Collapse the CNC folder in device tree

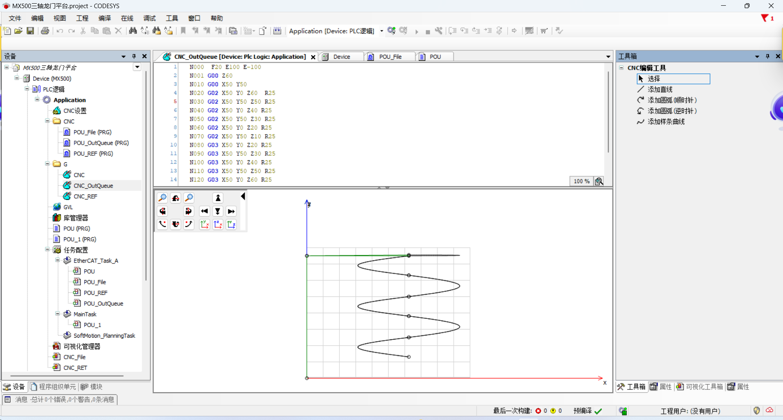click(47, 121)
